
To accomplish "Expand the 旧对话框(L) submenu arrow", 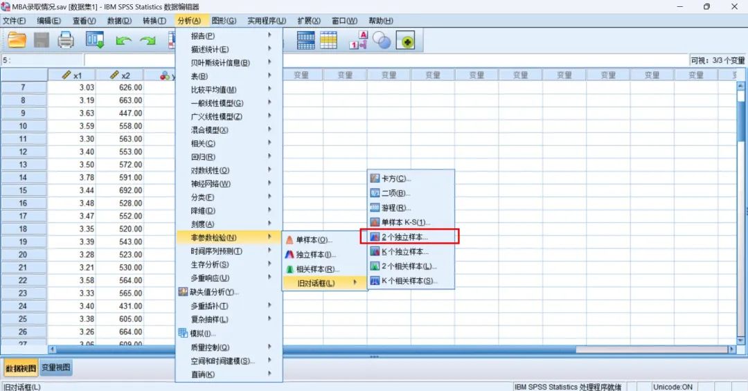I will 355,283.
